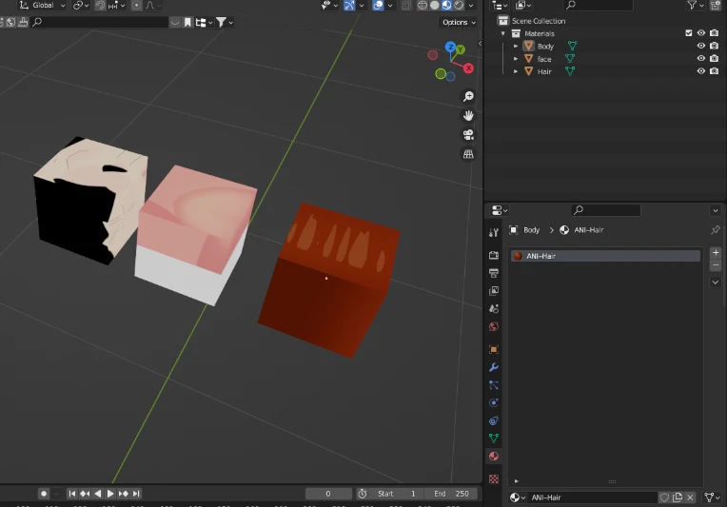
Task: Open shading options dropdown arrow
Action: 471,5
